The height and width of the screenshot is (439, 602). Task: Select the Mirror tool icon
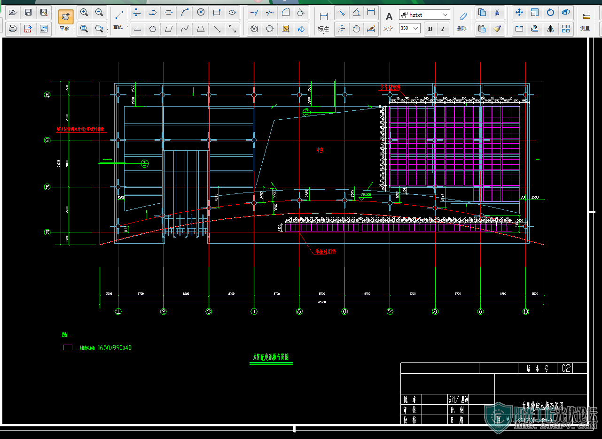550,29
